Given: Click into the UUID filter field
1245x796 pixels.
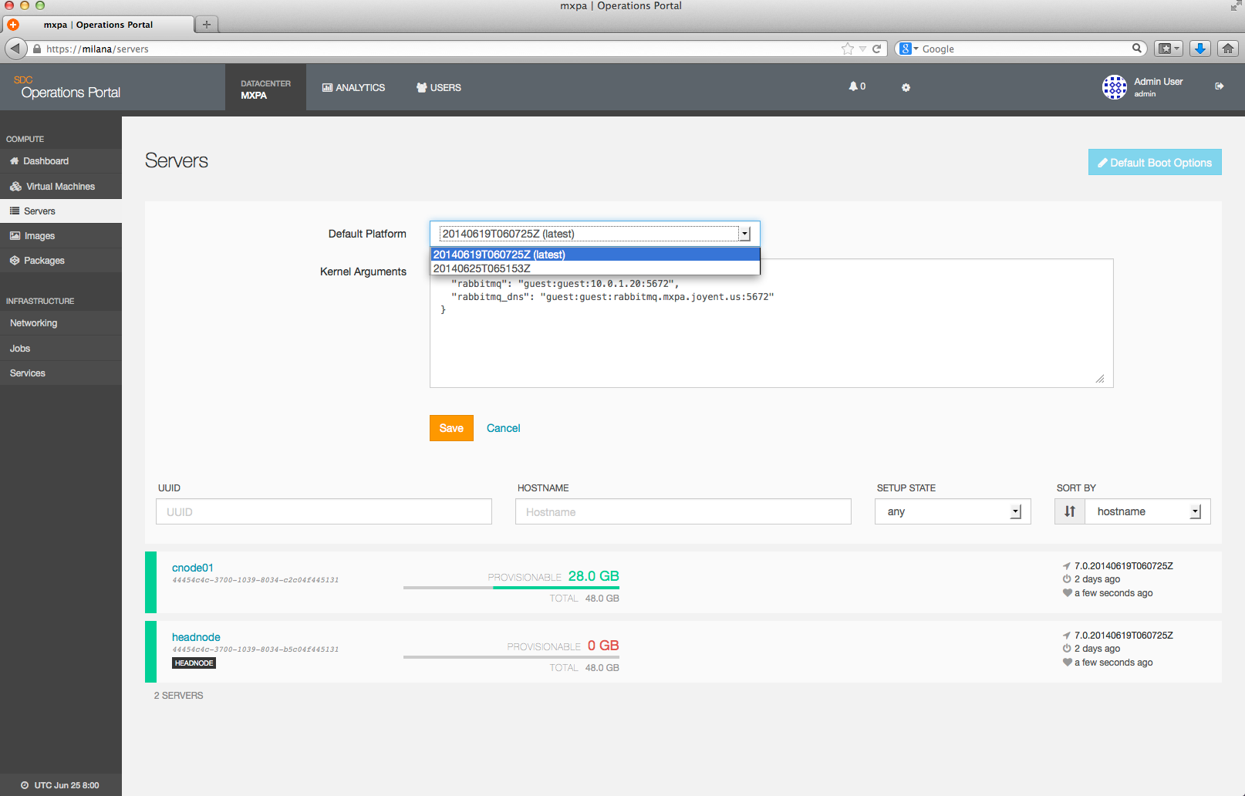Looking at the screenshot, I should point(324,511).
